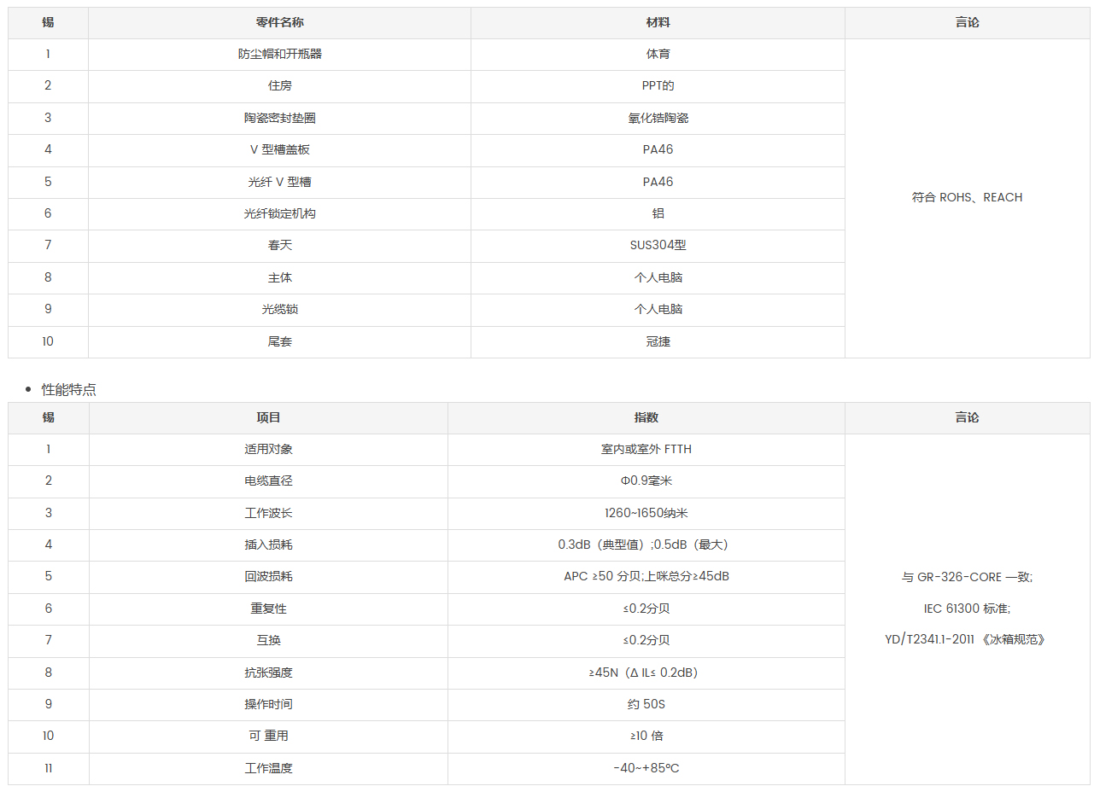Click the 符合 ROHS、REACH remark text
The height and width of the screenshot is (792, 1094).
pos(967,197)
